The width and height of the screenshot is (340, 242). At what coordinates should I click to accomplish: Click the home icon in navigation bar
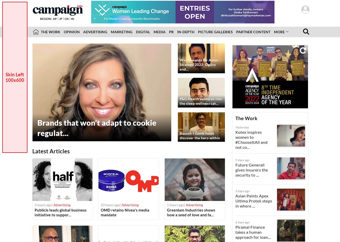pos(36,32)
